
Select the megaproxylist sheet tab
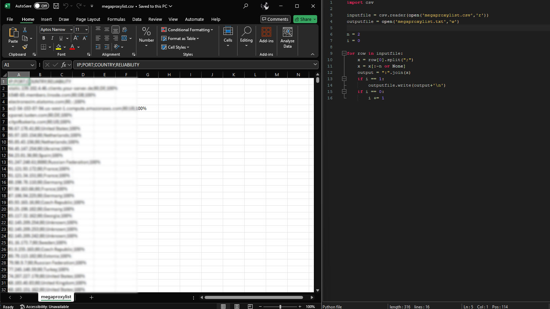[x=56, y=297]
